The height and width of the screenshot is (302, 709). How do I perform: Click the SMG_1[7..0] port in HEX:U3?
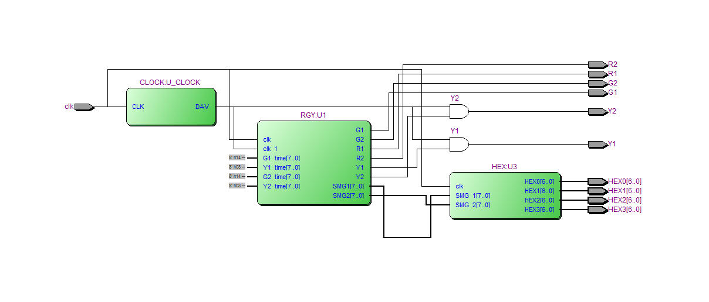point(473,195)
